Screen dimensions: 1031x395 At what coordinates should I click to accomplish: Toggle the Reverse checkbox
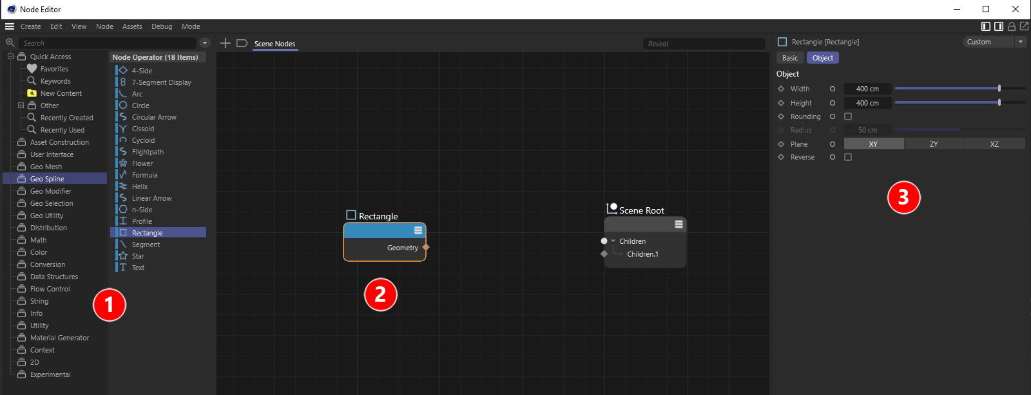click(848, 157)
